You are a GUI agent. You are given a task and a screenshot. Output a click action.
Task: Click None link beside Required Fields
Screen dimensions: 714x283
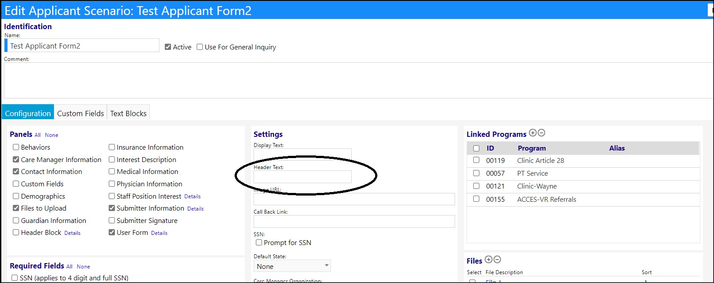(83, 267)
